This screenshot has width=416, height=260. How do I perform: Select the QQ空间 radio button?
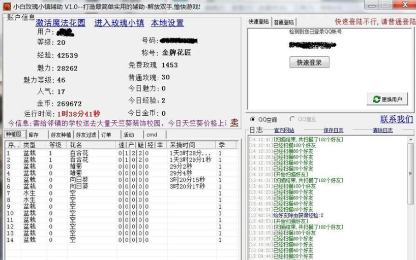(x=253, y=119)
